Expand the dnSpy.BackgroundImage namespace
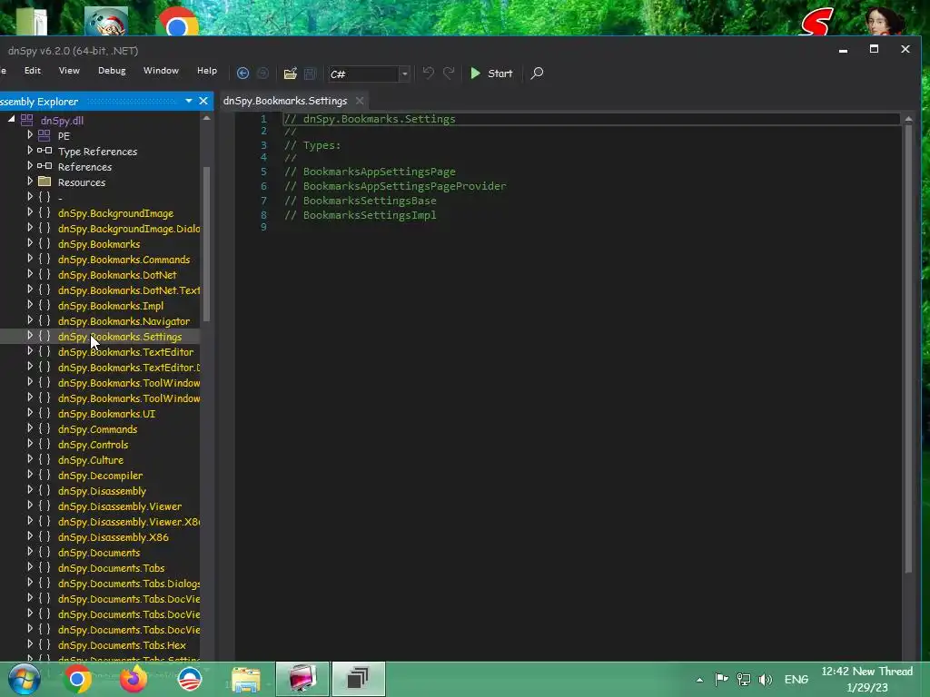Image resolution: width=930 pixels, height=697 pixels. click(30, 212)
